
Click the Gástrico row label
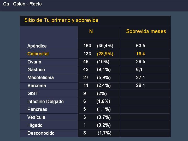coord(36,70)
